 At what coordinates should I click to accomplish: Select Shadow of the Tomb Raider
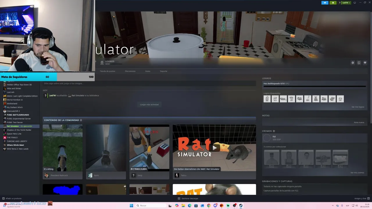click(19, 130)
